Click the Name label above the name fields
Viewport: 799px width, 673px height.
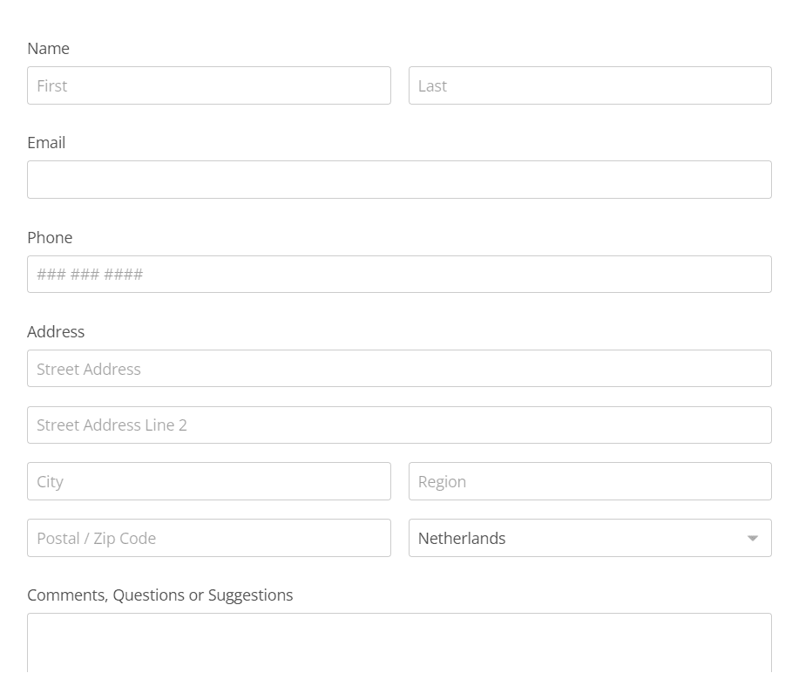[48, 49]
